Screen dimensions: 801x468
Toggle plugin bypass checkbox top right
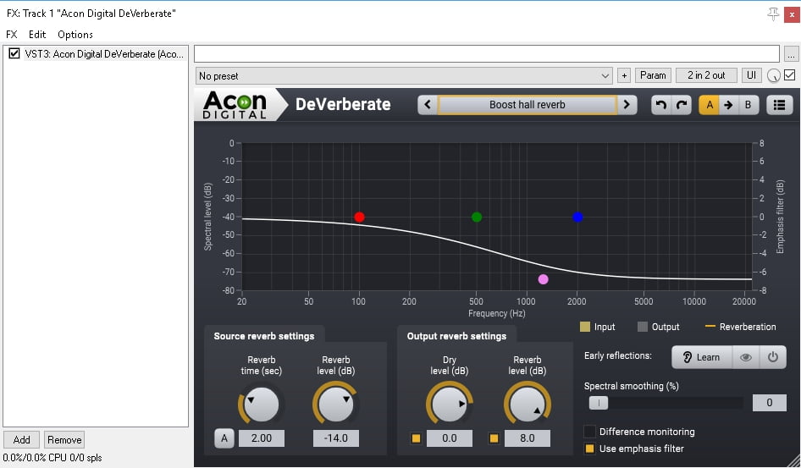click(790, 75)
